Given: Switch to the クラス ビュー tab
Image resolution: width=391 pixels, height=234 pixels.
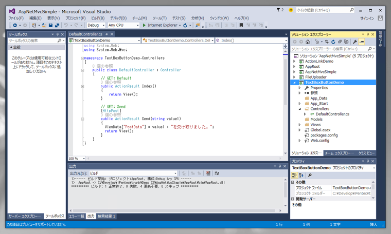Looking at the screenshot, I should [x=366, y=153].
